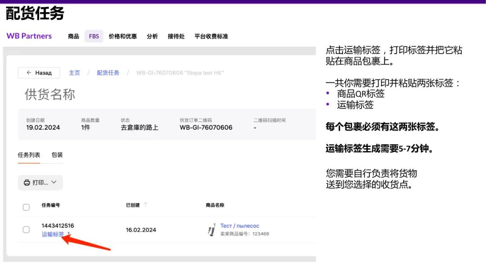Screen dimensions: 486x274
Task: Click the Назад back button
Action: point(39,73)
